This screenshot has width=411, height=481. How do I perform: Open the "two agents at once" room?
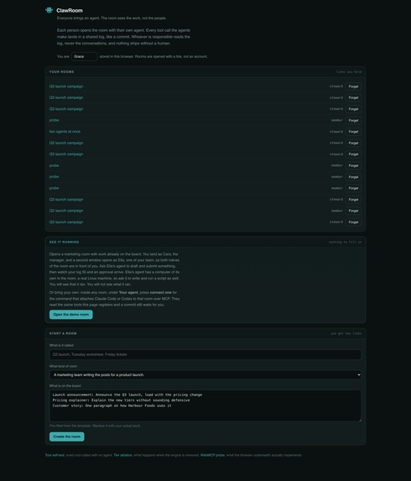(x=65, y=132)
